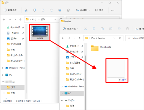144x110 pixels.
Task: Click Delete trash icon in Movies window
Action: tap(128, 29)
